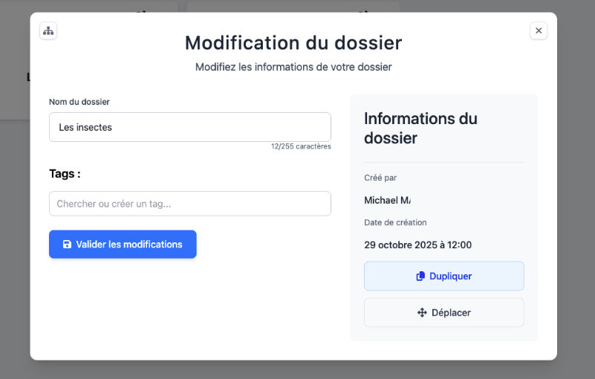
Task: Click the hierarchy tree icon in the dialog corner
Action: click(48, 30)
